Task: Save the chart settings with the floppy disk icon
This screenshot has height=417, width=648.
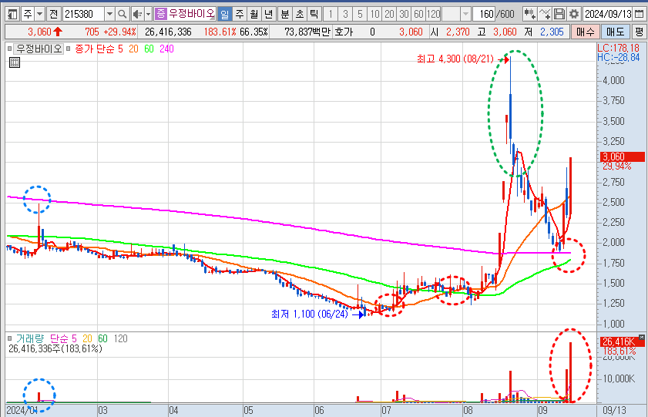Action: pyautogui.click(x=559, y=15)
